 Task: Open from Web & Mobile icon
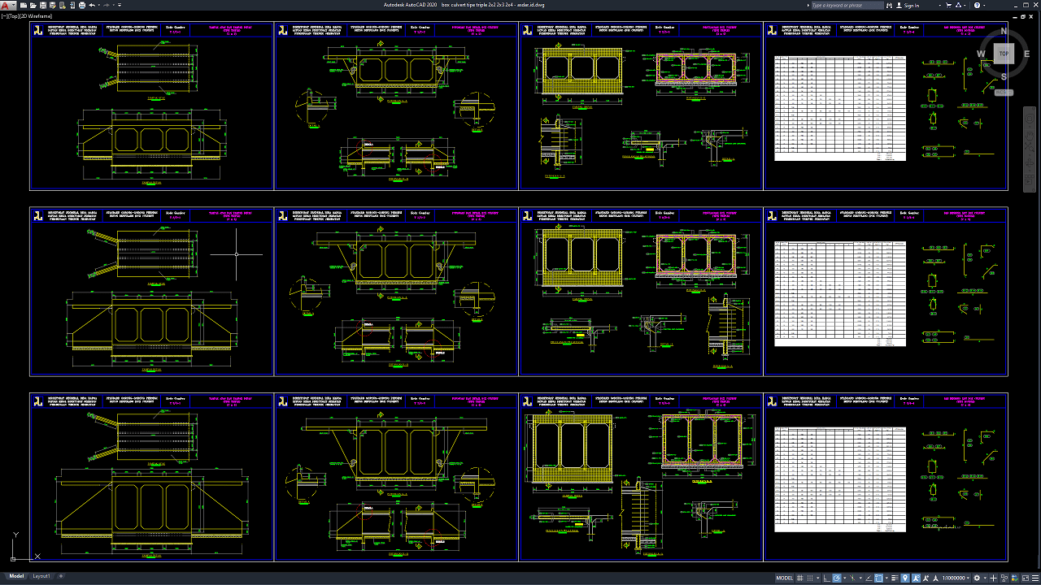click(x=63, y=5)
